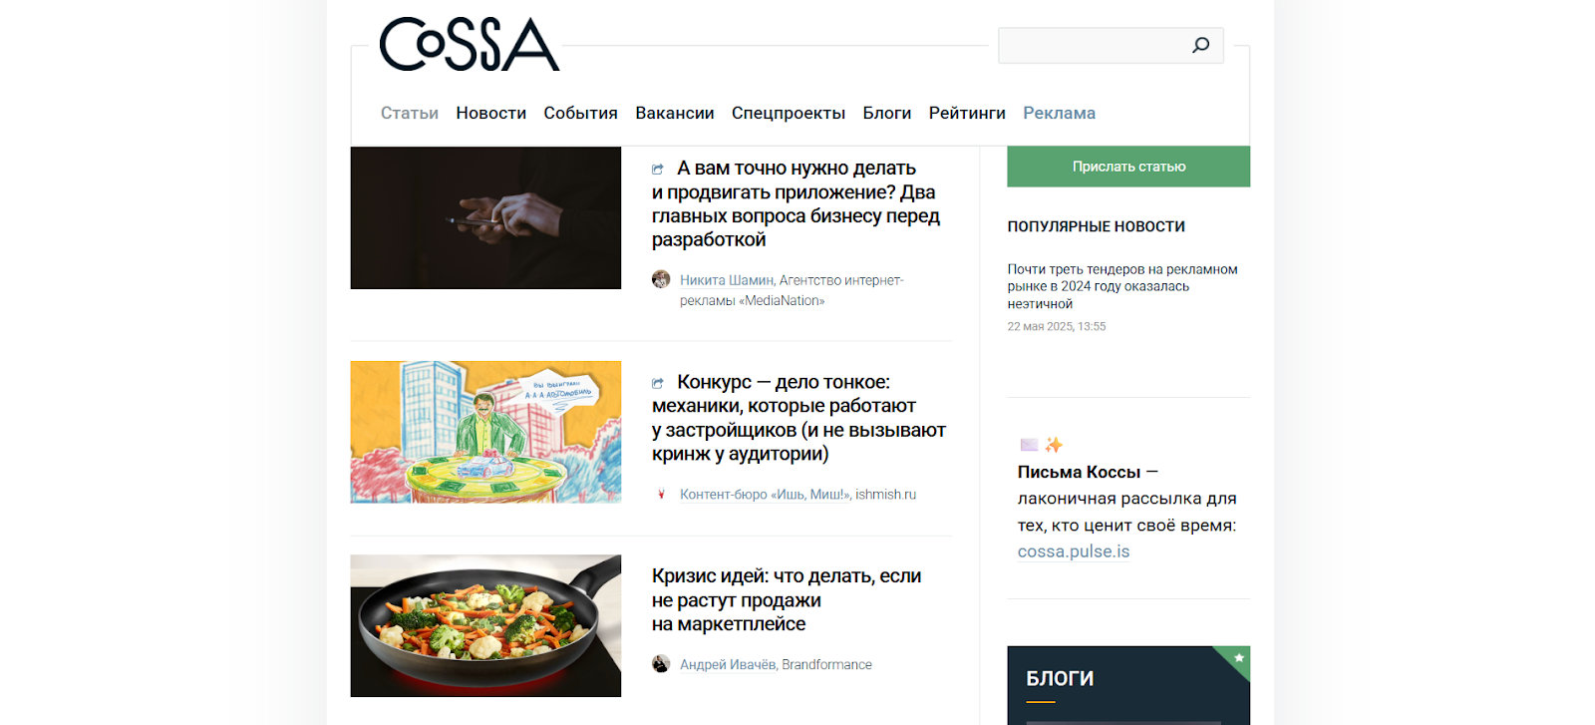The image size is (1595, 725).
Task: Click the envelope emoji above Письма Коссы
Action: pos(1030,445)
